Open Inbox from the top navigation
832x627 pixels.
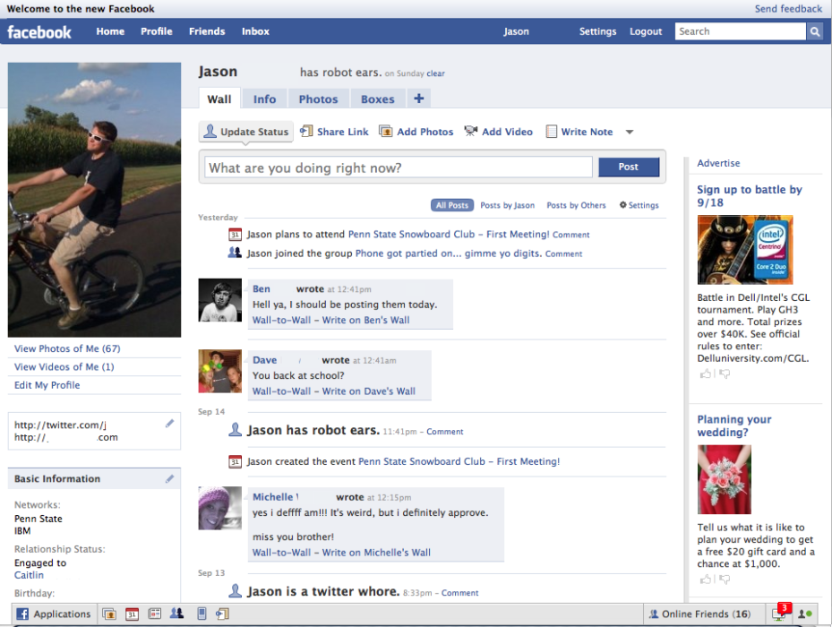(x=255, y=31)
